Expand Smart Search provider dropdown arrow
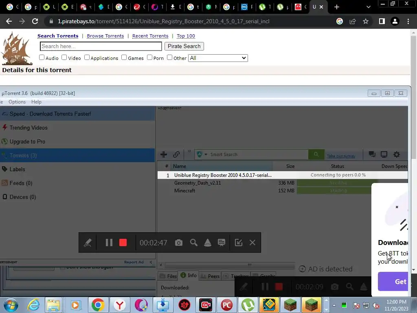417x313 pixels. (x=206, y=154)
